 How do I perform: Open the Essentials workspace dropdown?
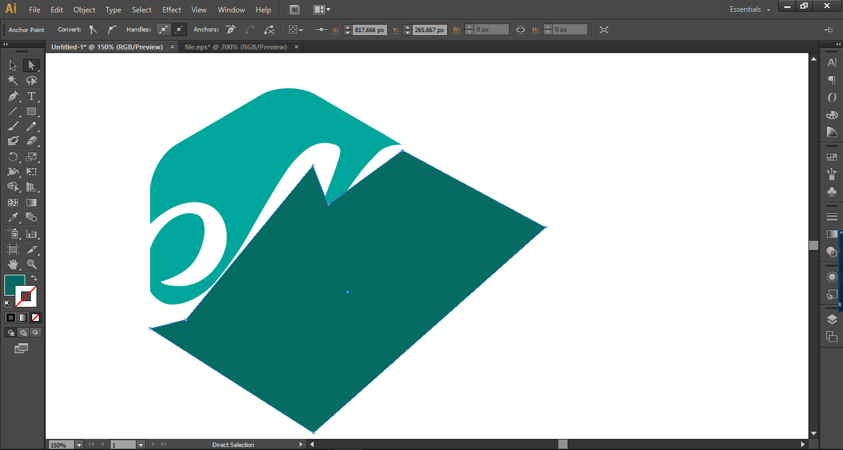(x=750, y=10)
